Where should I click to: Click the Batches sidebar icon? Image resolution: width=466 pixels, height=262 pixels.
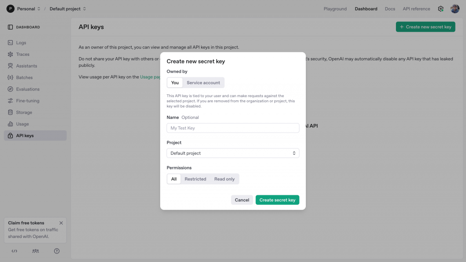[x=10, y=78]
